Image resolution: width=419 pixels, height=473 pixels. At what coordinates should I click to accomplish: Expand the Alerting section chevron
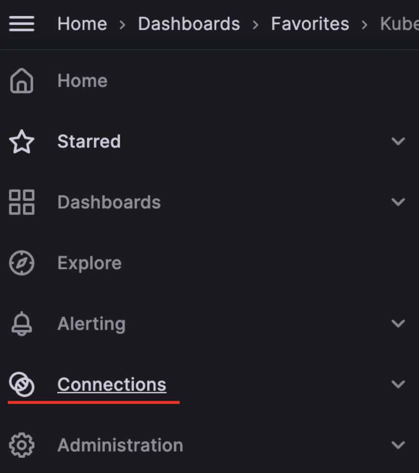[398, 324]
